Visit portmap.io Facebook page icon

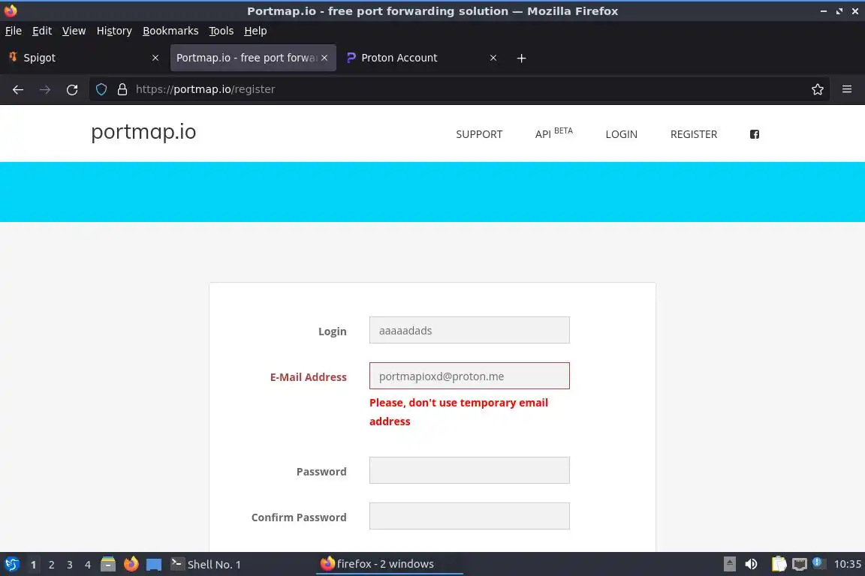point(755,134)
